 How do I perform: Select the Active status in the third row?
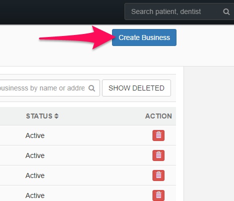point(35,175)
